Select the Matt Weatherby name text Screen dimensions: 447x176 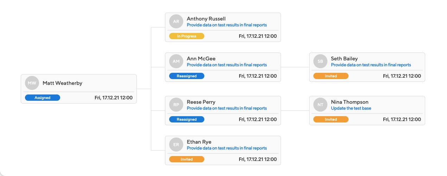63,83
